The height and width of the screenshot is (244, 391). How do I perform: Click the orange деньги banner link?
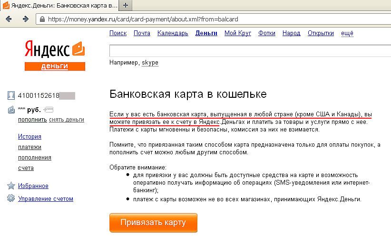coord(55,66)
